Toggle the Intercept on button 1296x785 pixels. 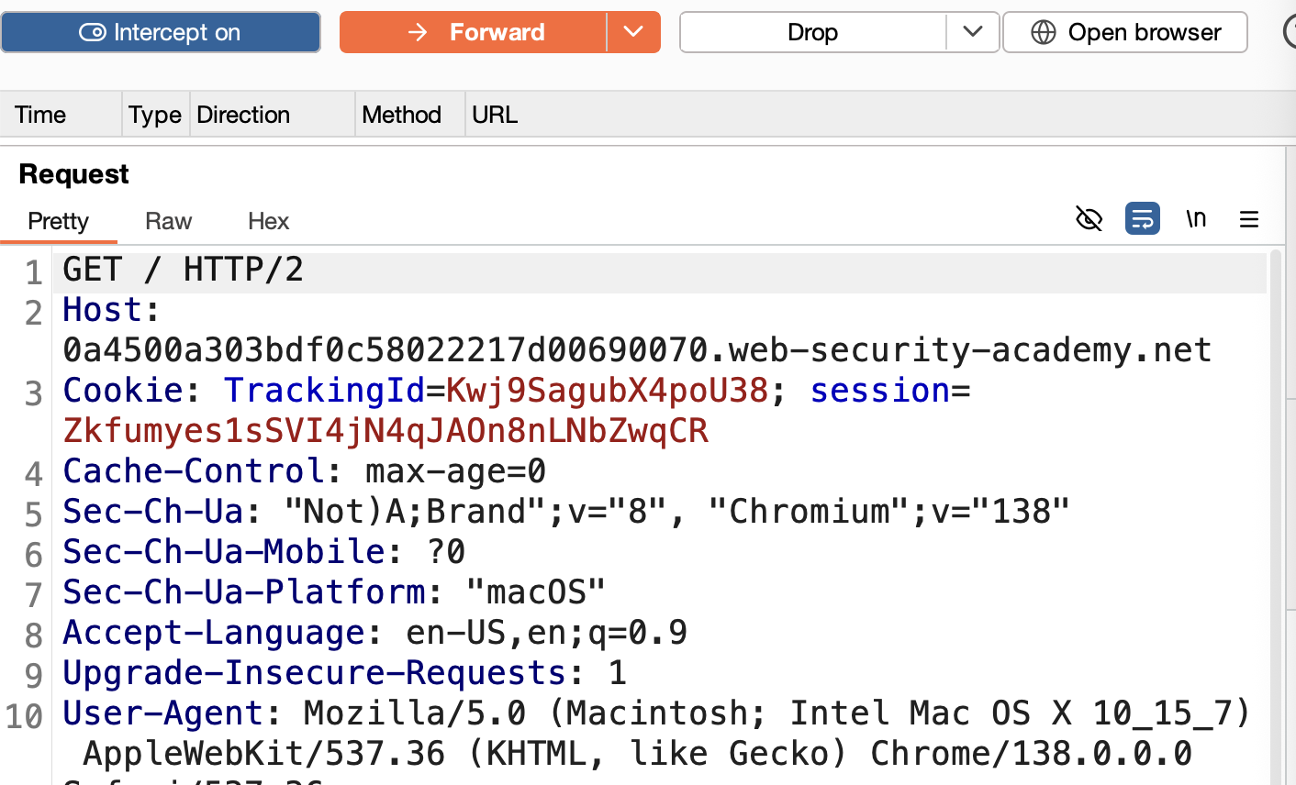coord(161,32)
